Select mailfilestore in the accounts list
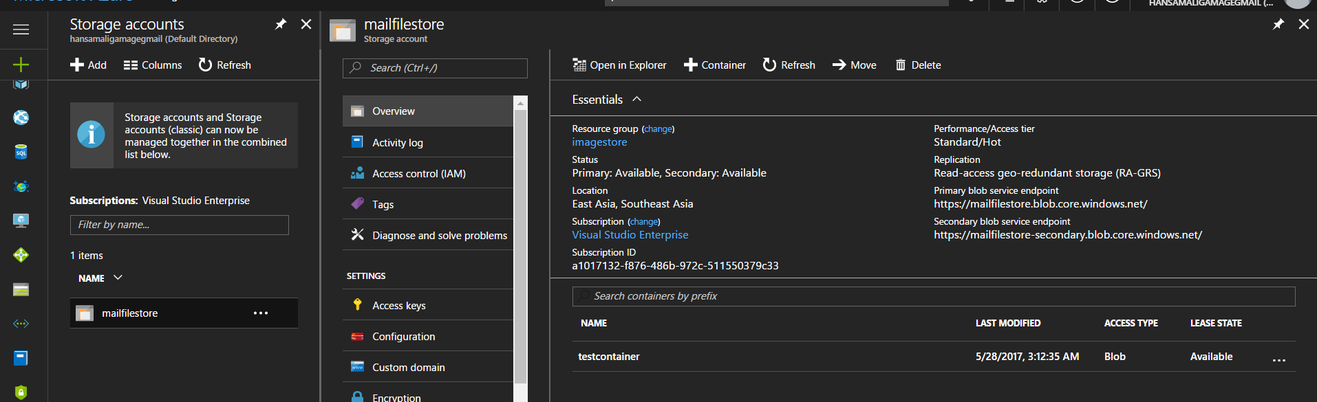This screenshot has height=402, width=1317. [184, 313]
